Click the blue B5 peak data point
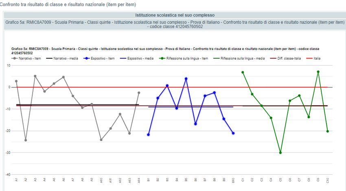The image size is (346, 191). pyautogui.click(x=186, y=79)
